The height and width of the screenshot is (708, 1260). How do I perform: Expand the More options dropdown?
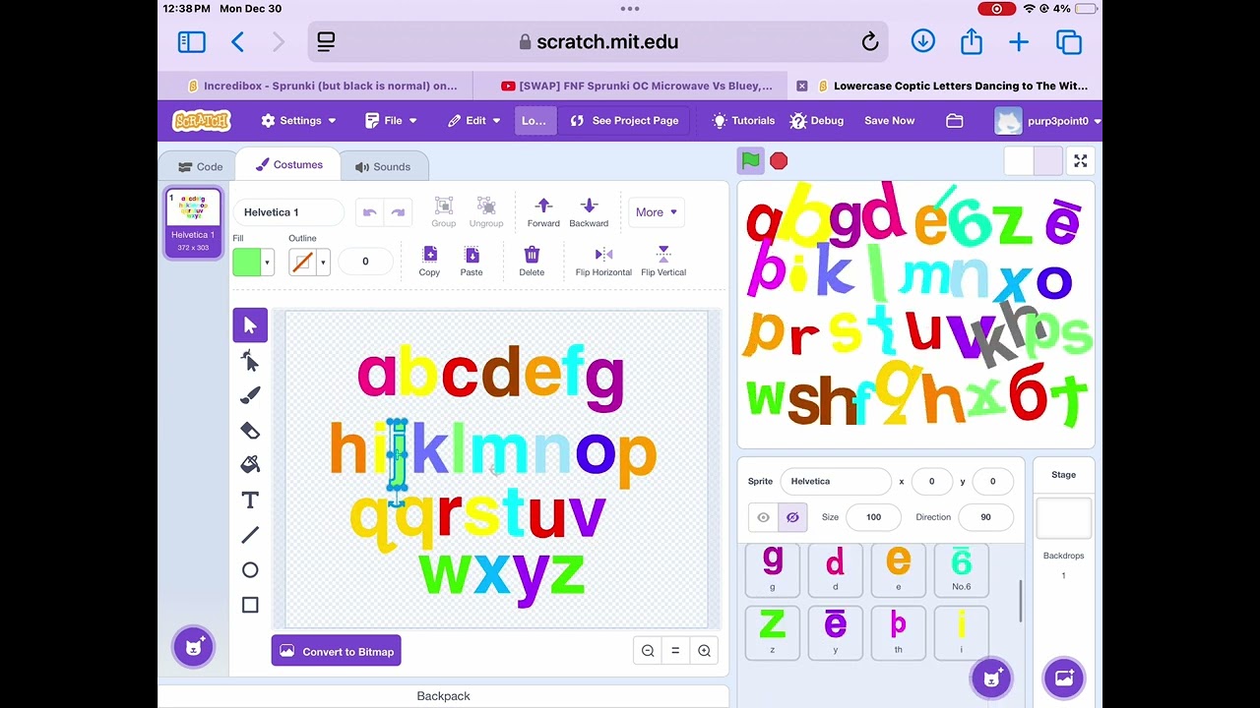click(x=657, y=212)
